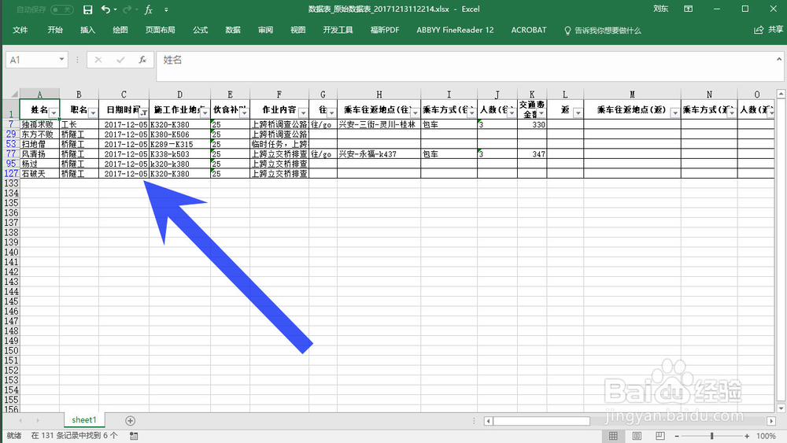Select row header 77

[11, 153]
